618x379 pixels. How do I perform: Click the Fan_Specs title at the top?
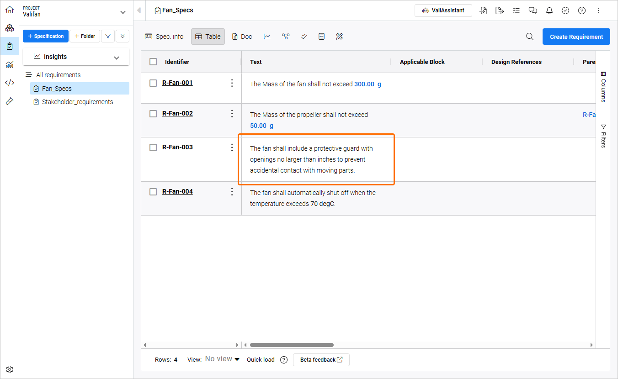point(177,10)
